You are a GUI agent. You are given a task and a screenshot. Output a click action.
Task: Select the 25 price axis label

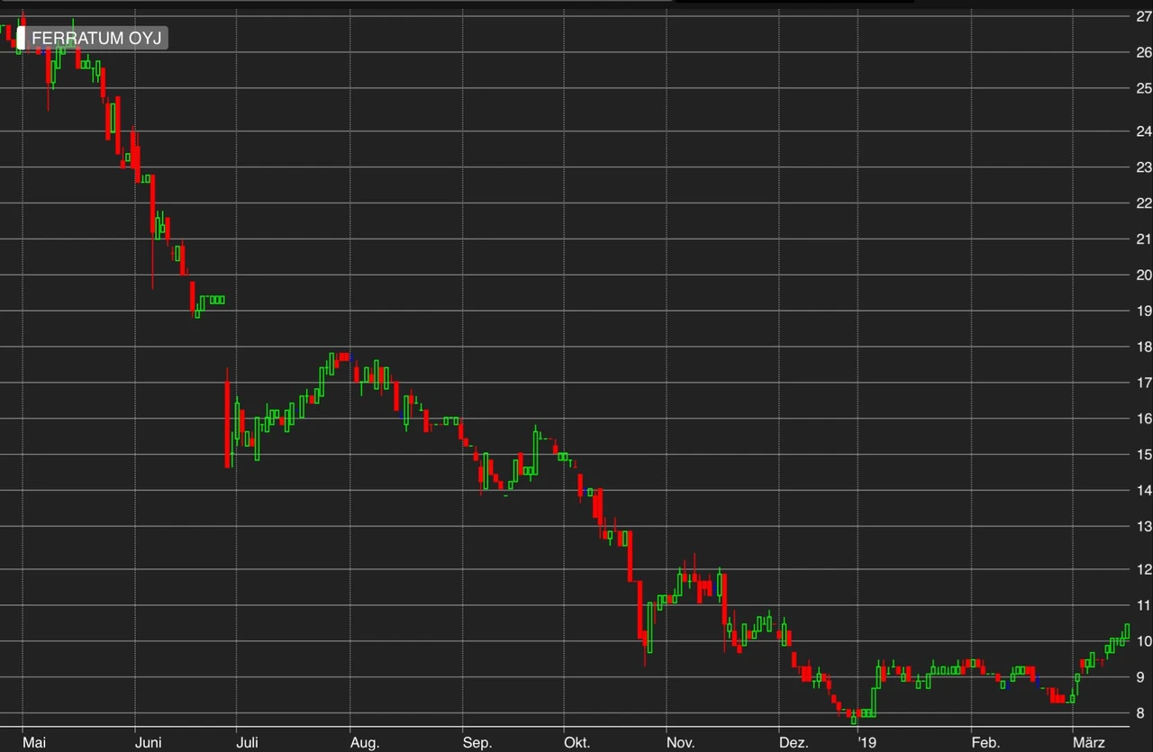point(1144,88)
